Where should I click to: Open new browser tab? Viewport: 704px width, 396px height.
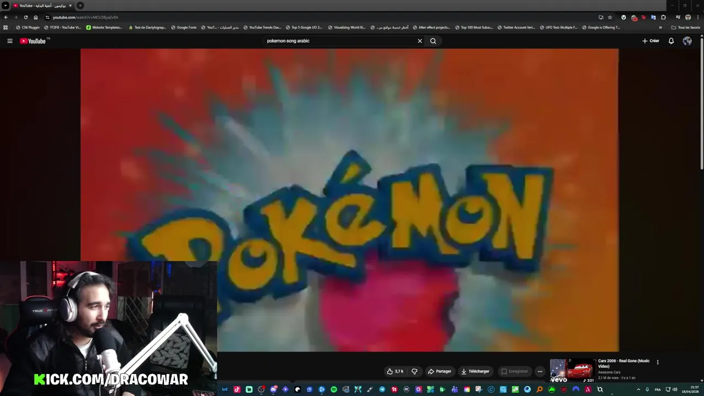[80, 5]
